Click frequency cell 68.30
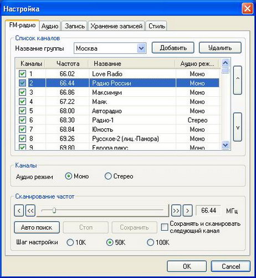This screenshot has height=278, width=256. coord(67,120)
